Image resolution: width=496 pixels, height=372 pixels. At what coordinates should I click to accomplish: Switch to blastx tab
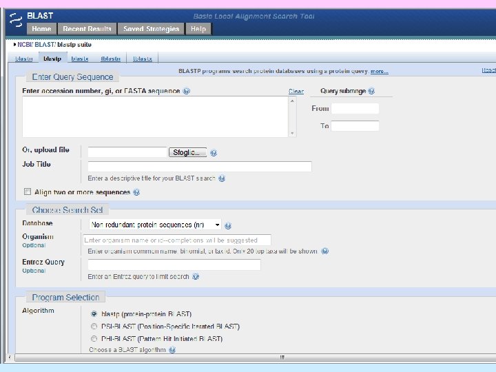[x=80, y=59]
